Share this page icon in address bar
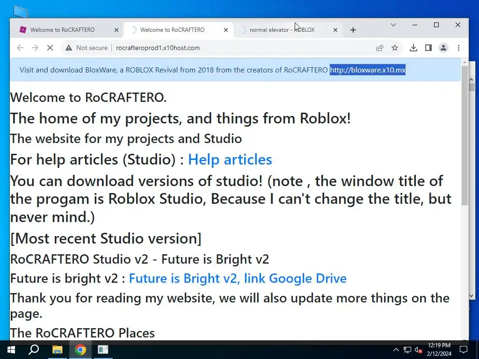The image size is (479, 359). [380, 48]
